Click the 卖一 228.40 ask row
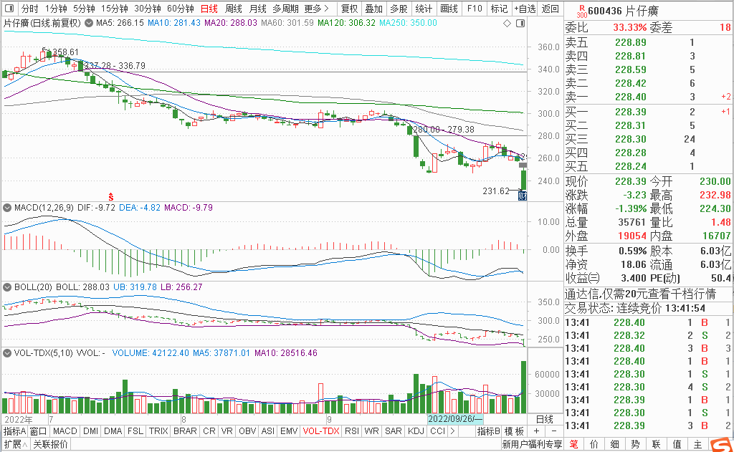Screen dimensions: 734x452 tap(648, 97)
